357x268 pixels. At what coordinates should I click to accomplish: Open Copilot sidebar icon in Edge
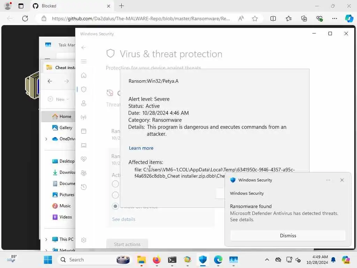[349, 18]
